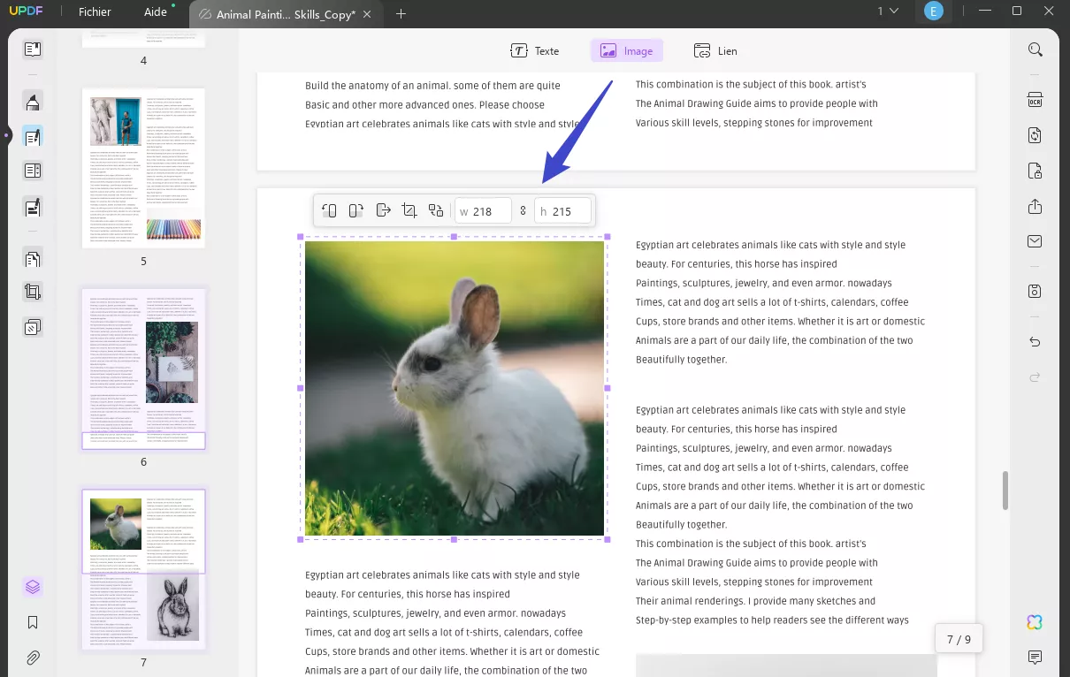This screenshot has height=677, width=1070.
Task: Click the image height field showing 215
Action: click(x=562, y=211)
